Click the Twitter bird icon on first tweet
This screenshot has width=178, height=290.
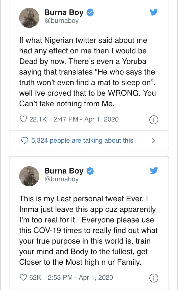[154, 12]
